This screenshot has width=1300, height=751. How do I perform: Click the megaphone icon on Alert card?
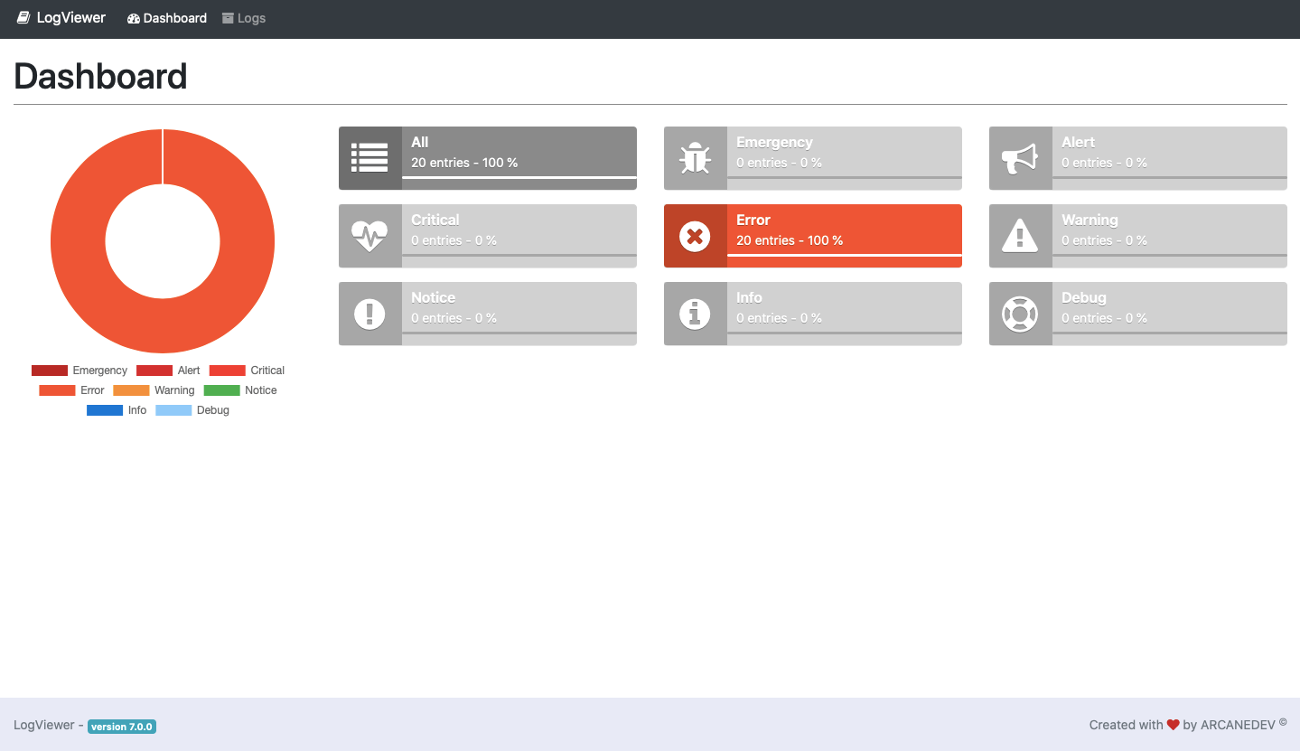click(x=1020, y=159)
